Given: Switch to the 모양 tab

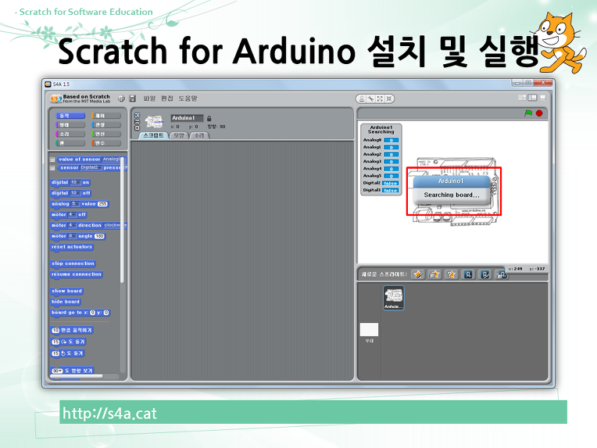Looking at the screenshot, I should 179,135.
